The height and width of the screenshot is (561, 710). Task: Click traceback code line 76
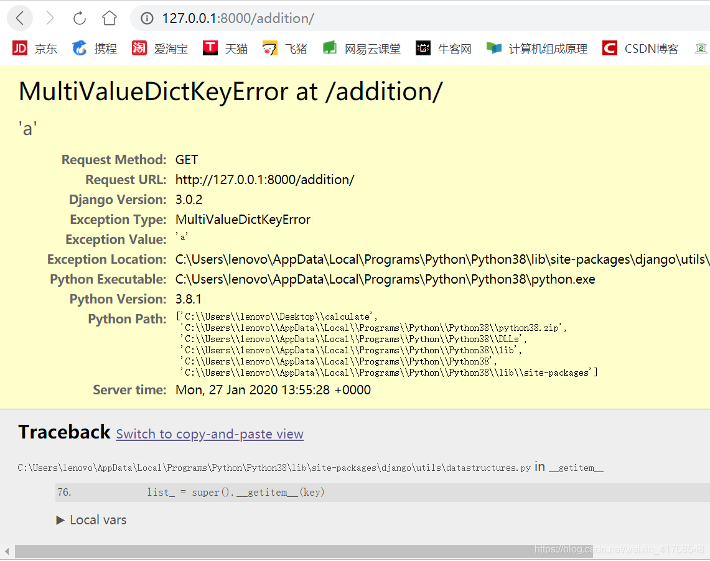(x=383, y=492)
